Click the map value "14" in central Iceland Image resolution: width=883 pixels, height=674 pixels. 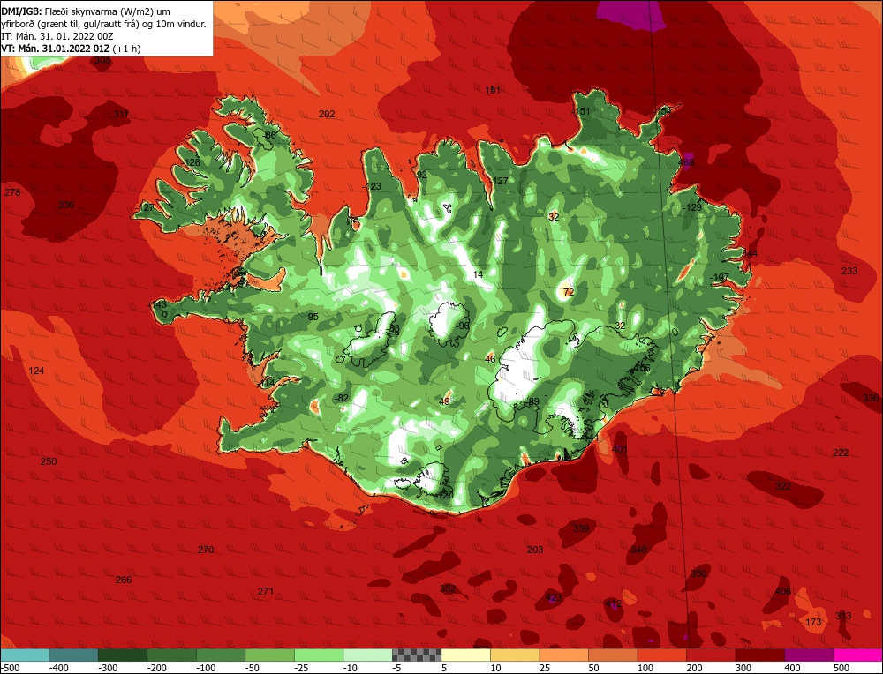coord(478,274)
